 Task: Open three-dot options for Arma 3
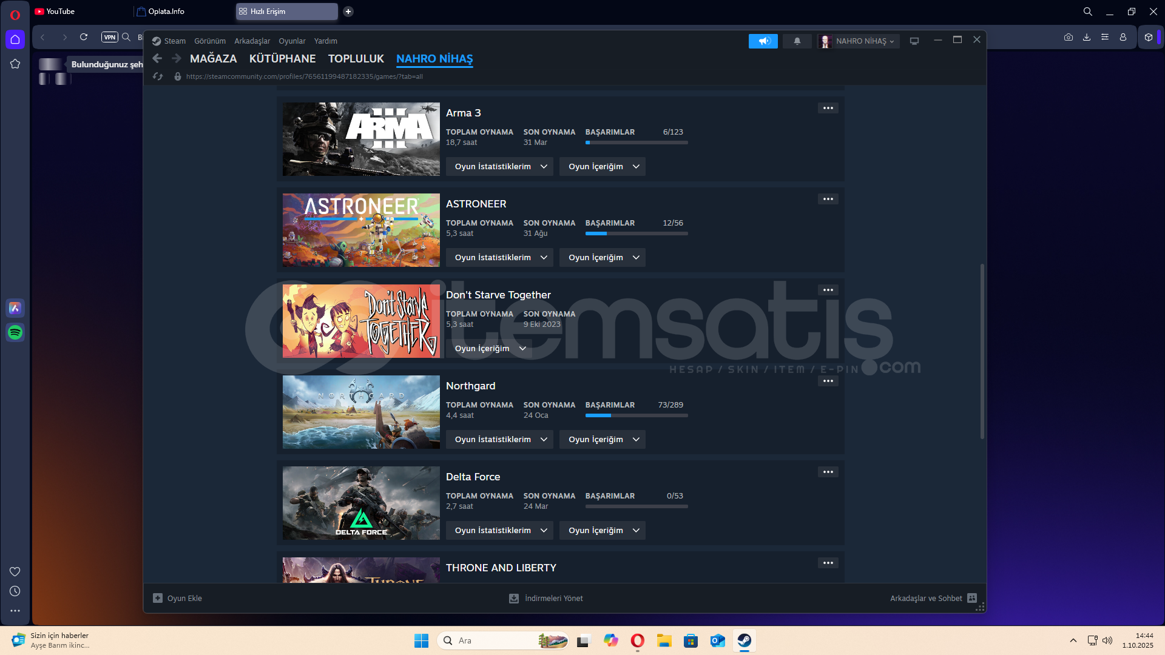tap(828, 108)
